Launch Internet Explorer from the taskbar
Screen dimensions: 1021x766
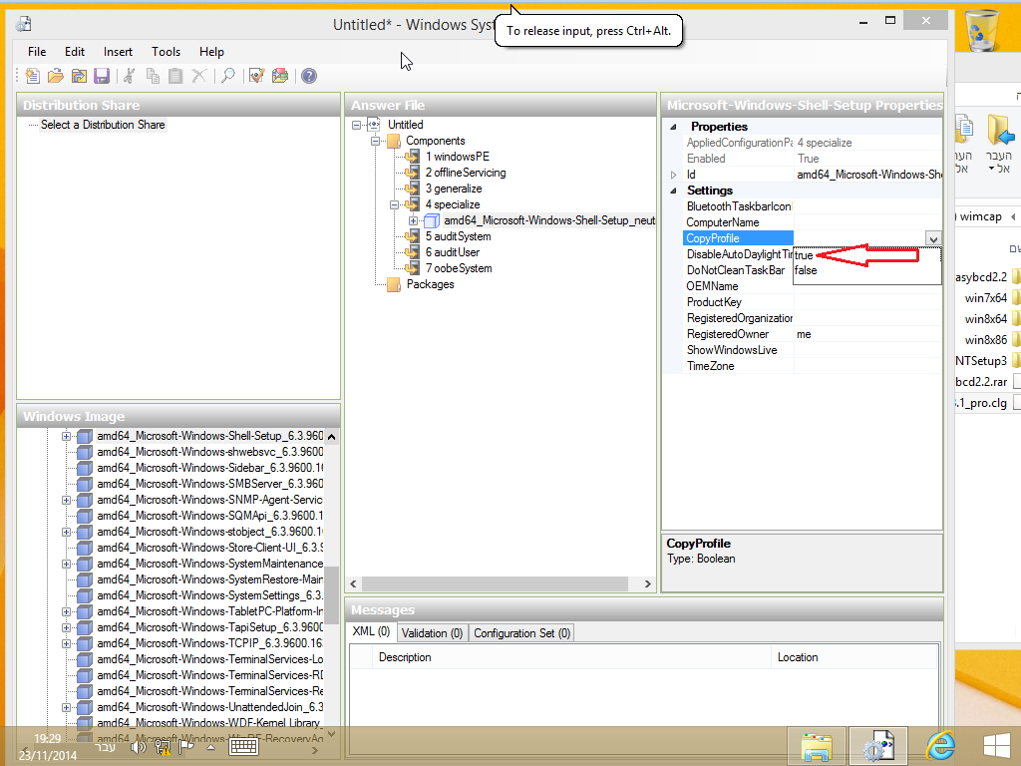(x=940, y=746)
